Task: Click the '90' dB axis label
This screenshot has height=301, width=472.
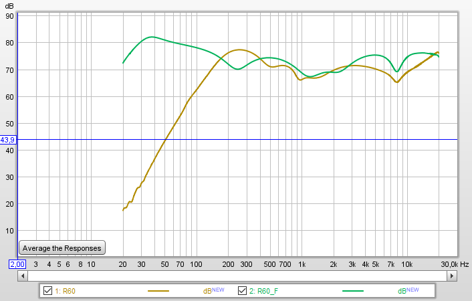Action: point(9,16)
